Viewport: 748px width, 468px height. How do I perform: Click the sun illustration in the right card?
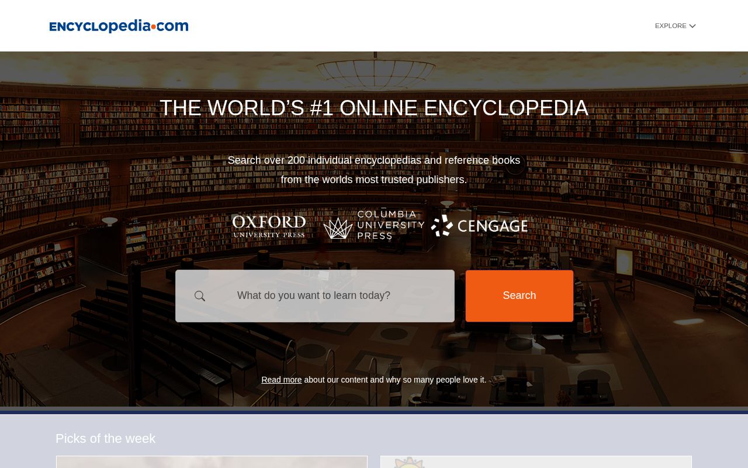pos(409,464)
